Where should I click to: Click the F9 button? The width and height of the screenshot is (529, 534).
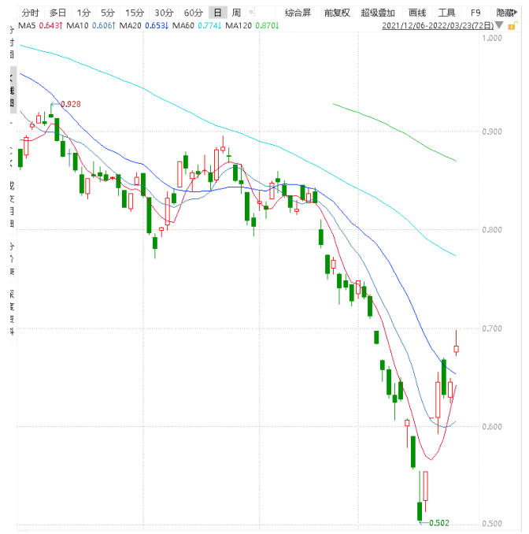[475, 13]
